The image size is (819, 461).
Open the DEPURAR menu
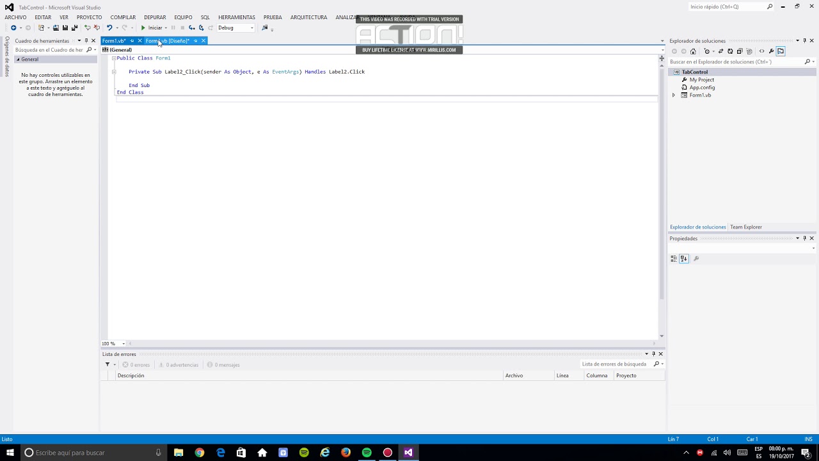[x=155, y=17]
